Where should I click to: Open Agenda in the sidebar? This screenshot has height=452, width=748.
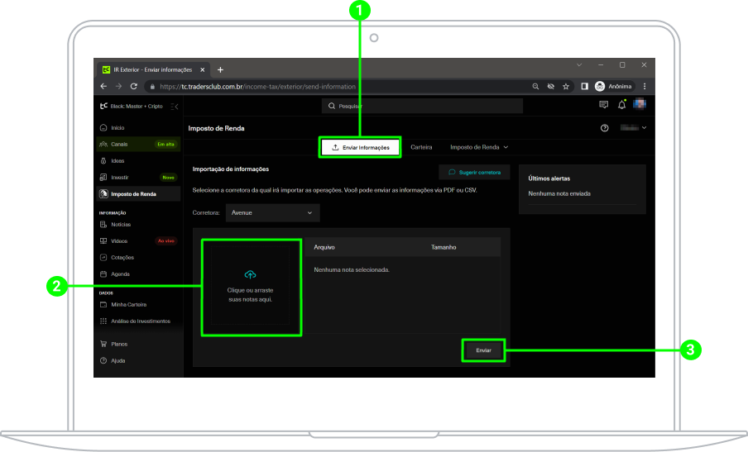point(138,274)
